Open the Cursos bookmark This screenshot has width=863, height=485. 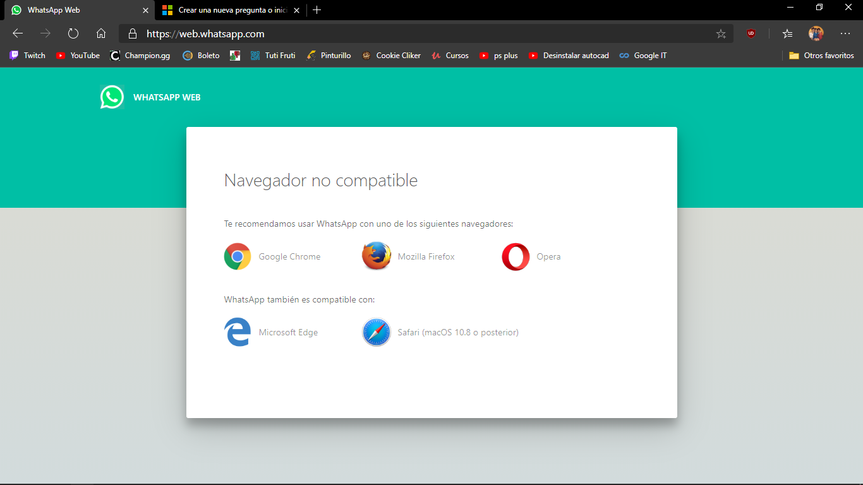pyautogui.click(x=450, y=56)
